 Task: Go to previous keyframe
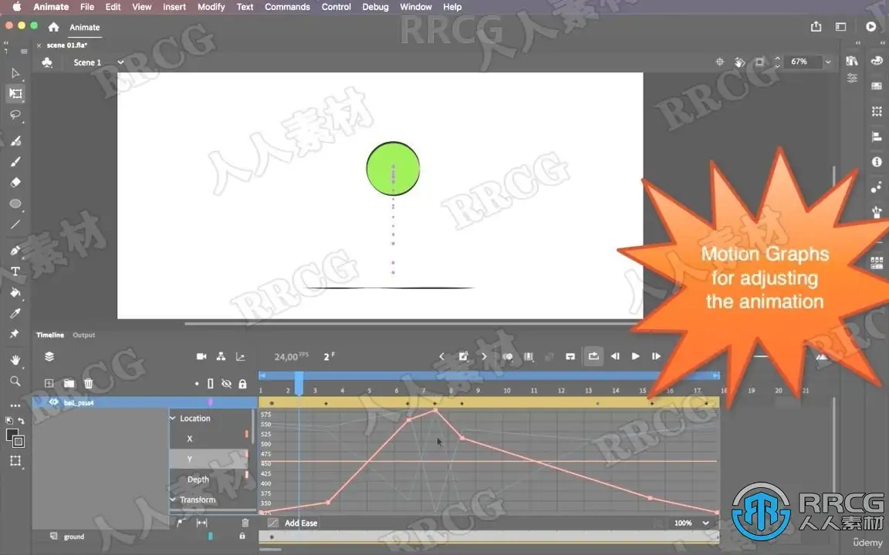point(441,356)
